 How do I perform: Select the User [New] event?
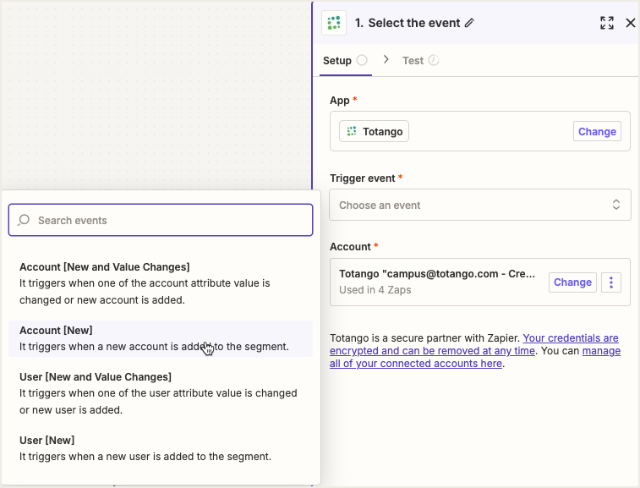[161, 448]
